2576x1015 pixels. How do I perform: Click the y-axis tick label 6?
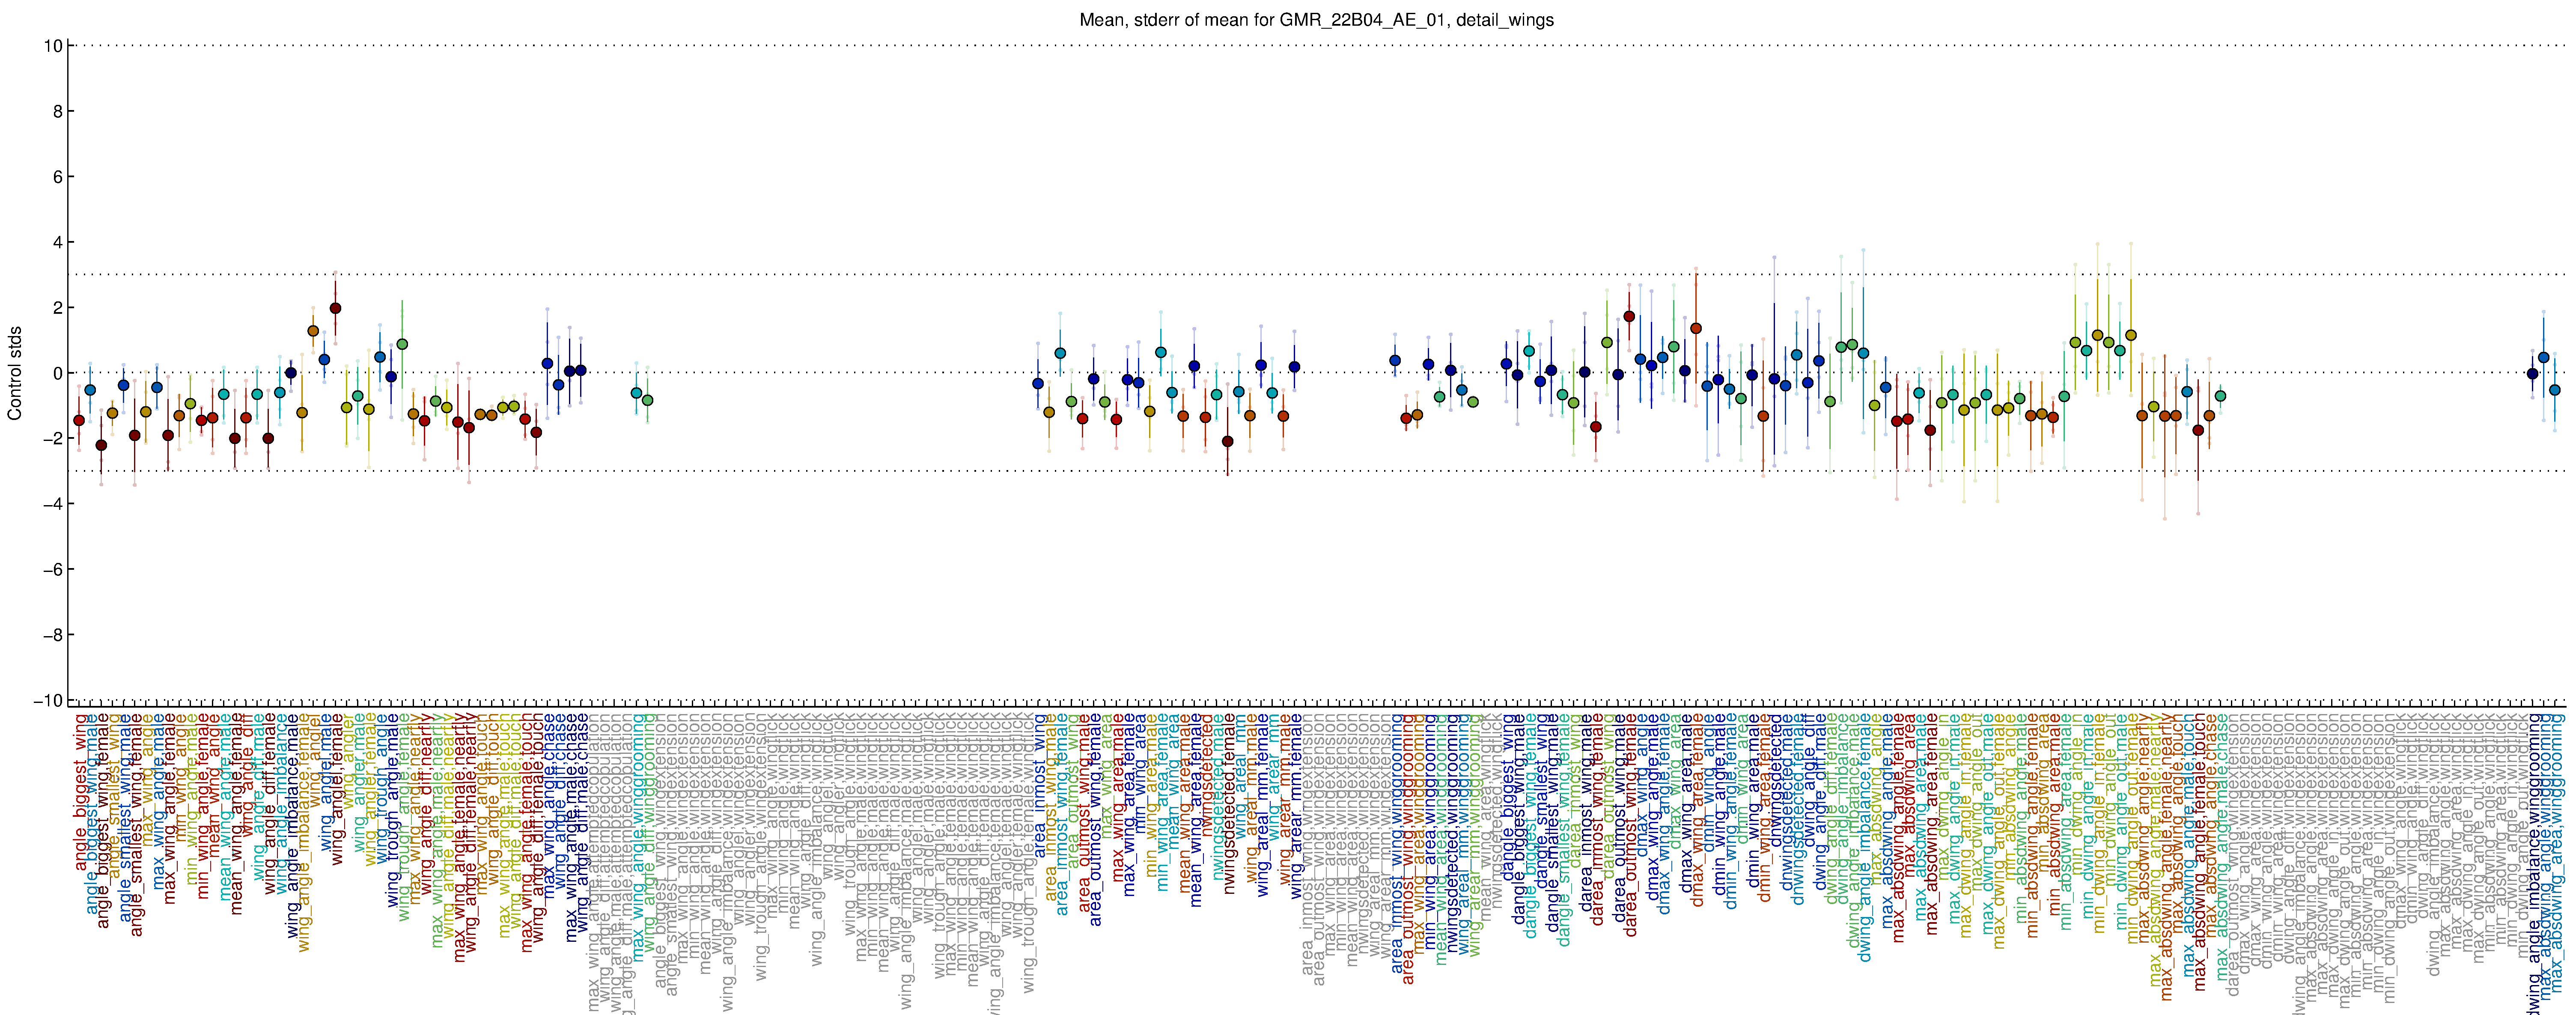57,177
